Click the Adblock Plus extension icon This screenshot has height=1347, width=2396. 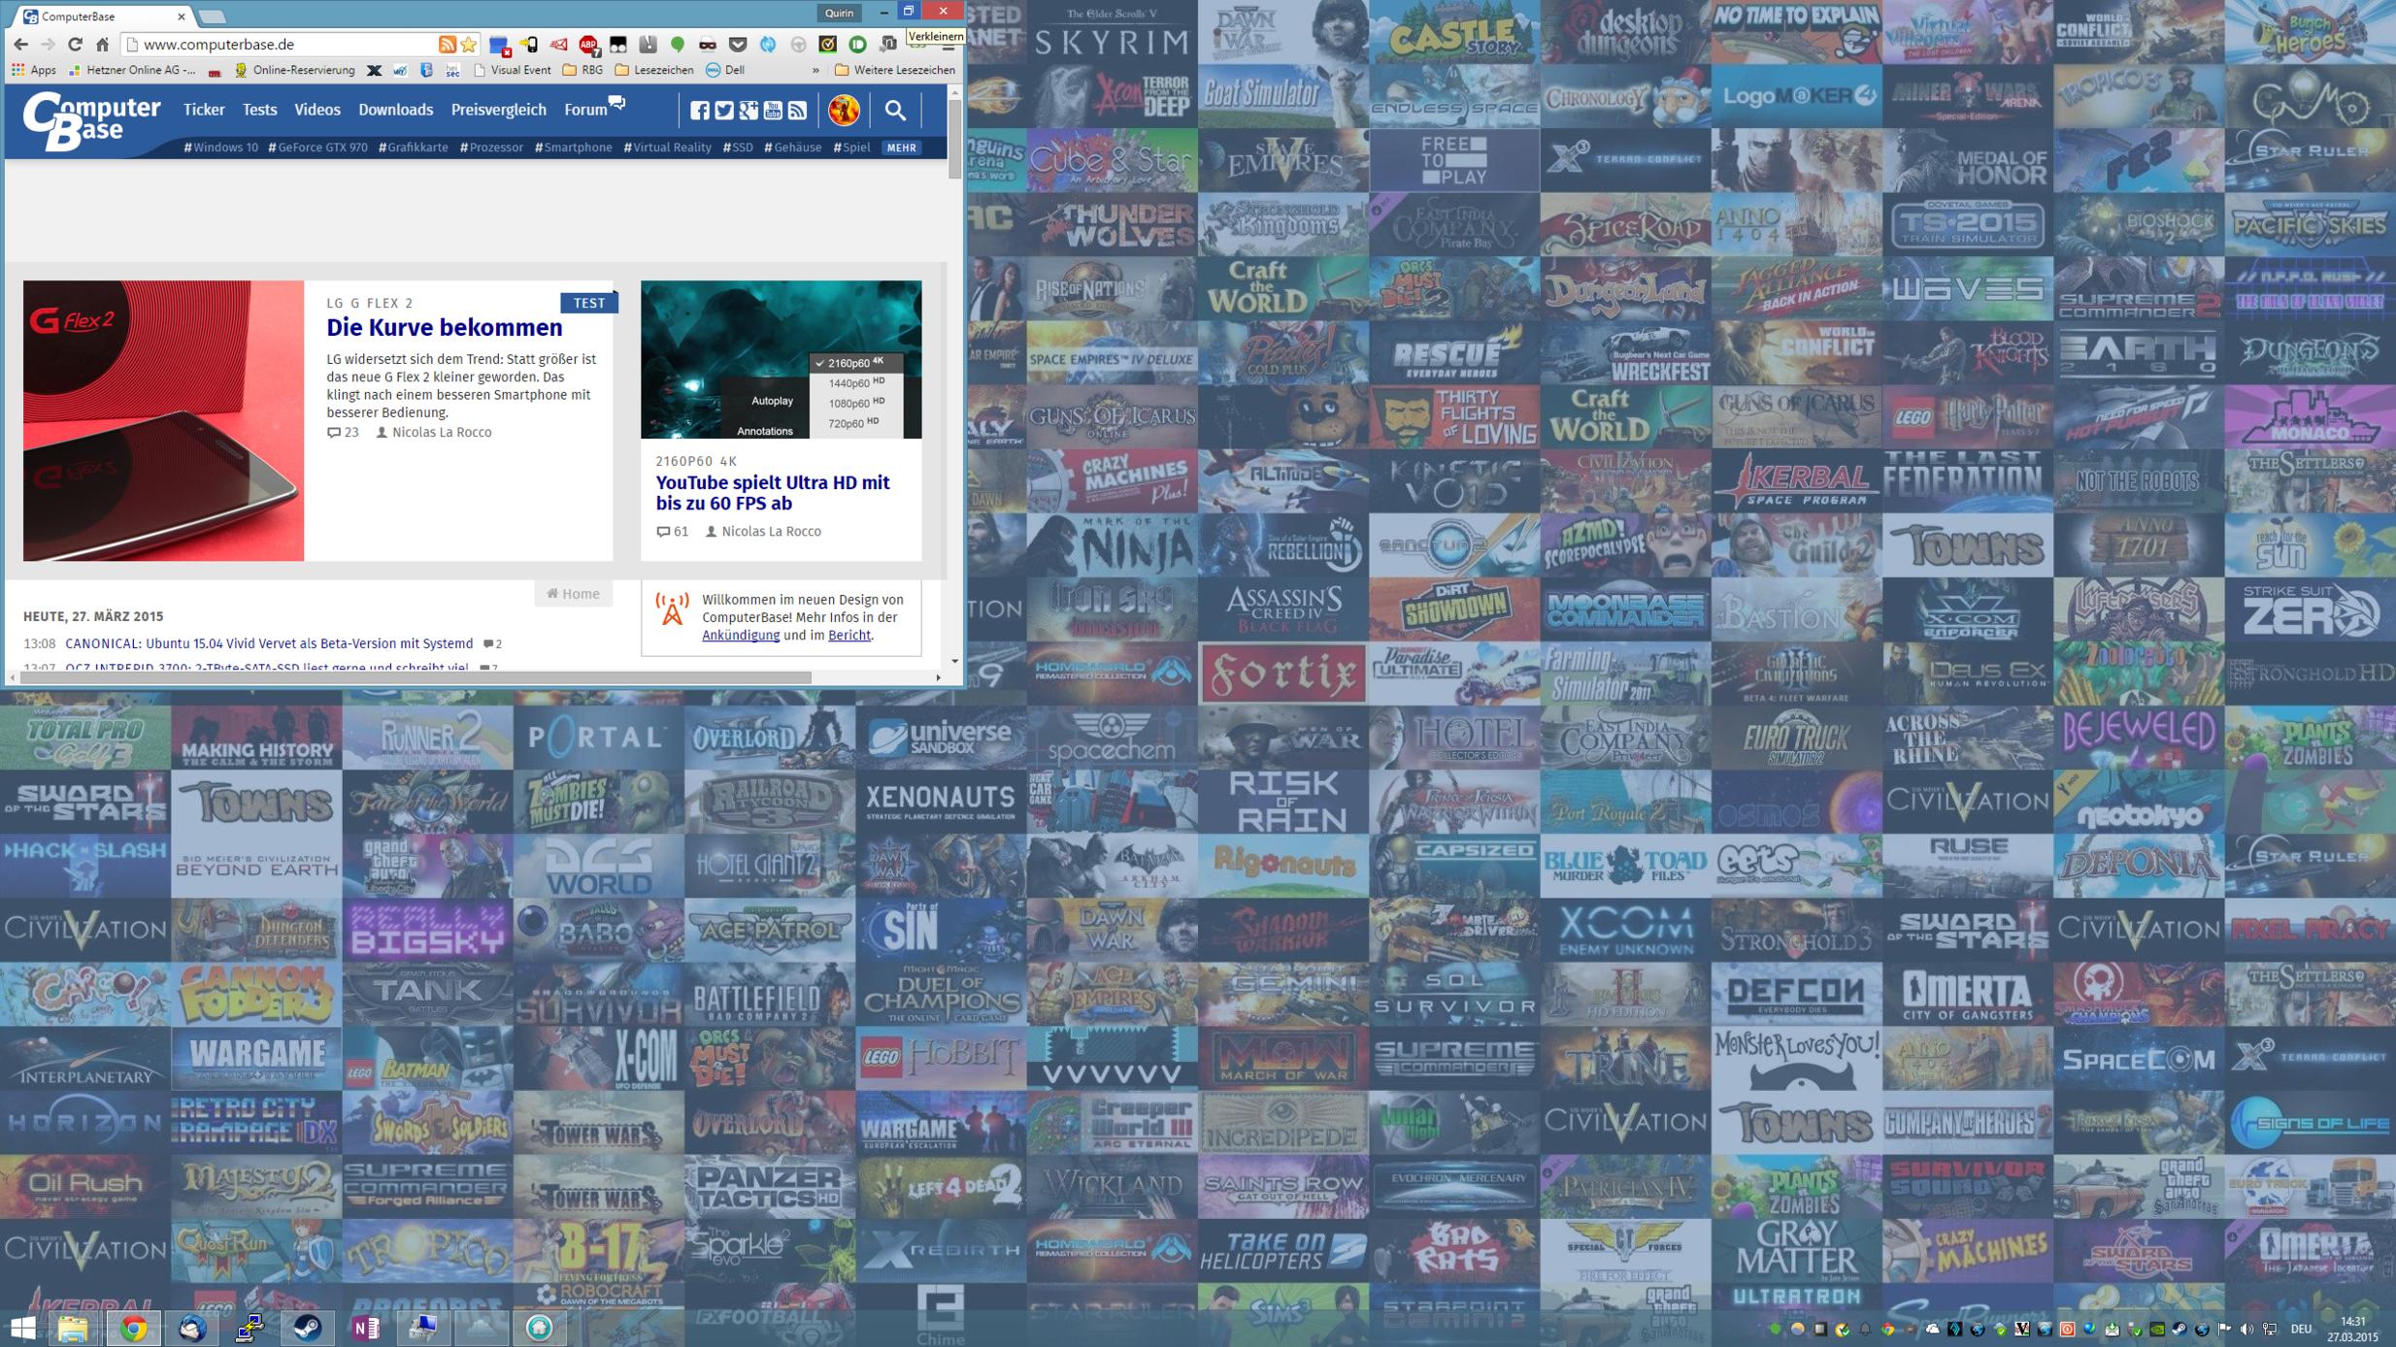click(588, 44)
